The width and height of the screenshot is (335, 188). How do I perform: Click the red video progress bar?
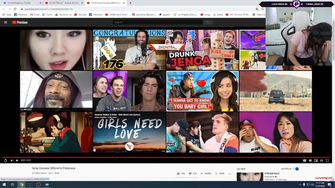pyautogui.click(x=166, y=157)
